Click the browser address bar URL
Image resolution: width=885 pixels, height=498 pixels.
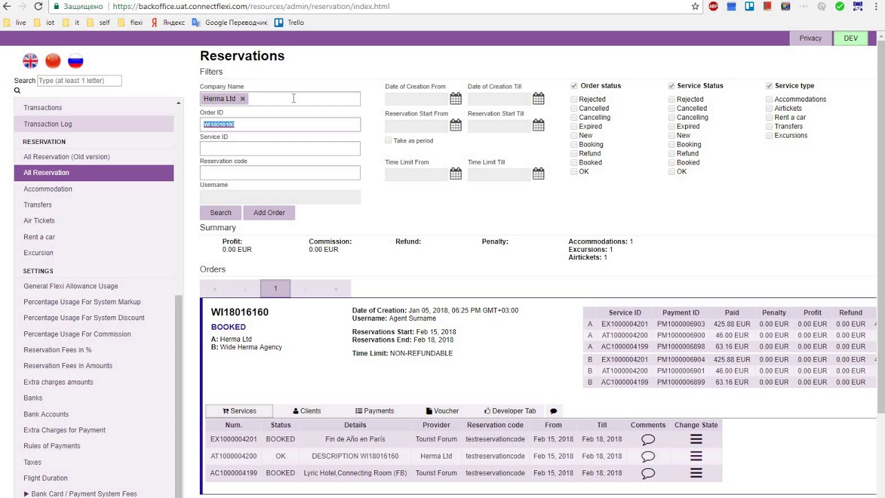point(251,6)
